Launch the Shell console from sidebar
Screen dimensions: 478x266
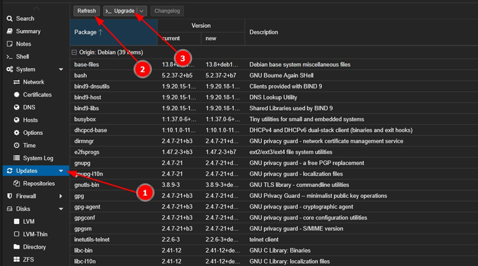point(10,57)
